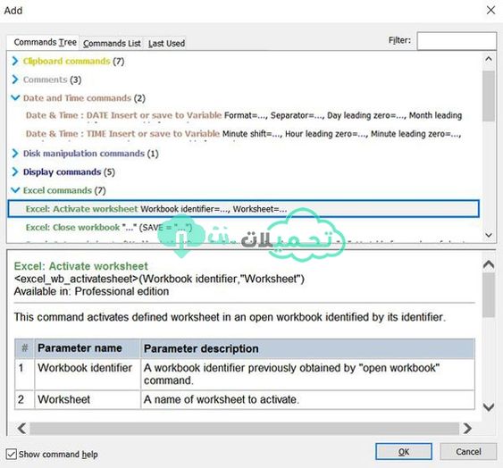Click the help pane scroll-right arrow
The image size is (503, 468).
click(x=468, y=428)
